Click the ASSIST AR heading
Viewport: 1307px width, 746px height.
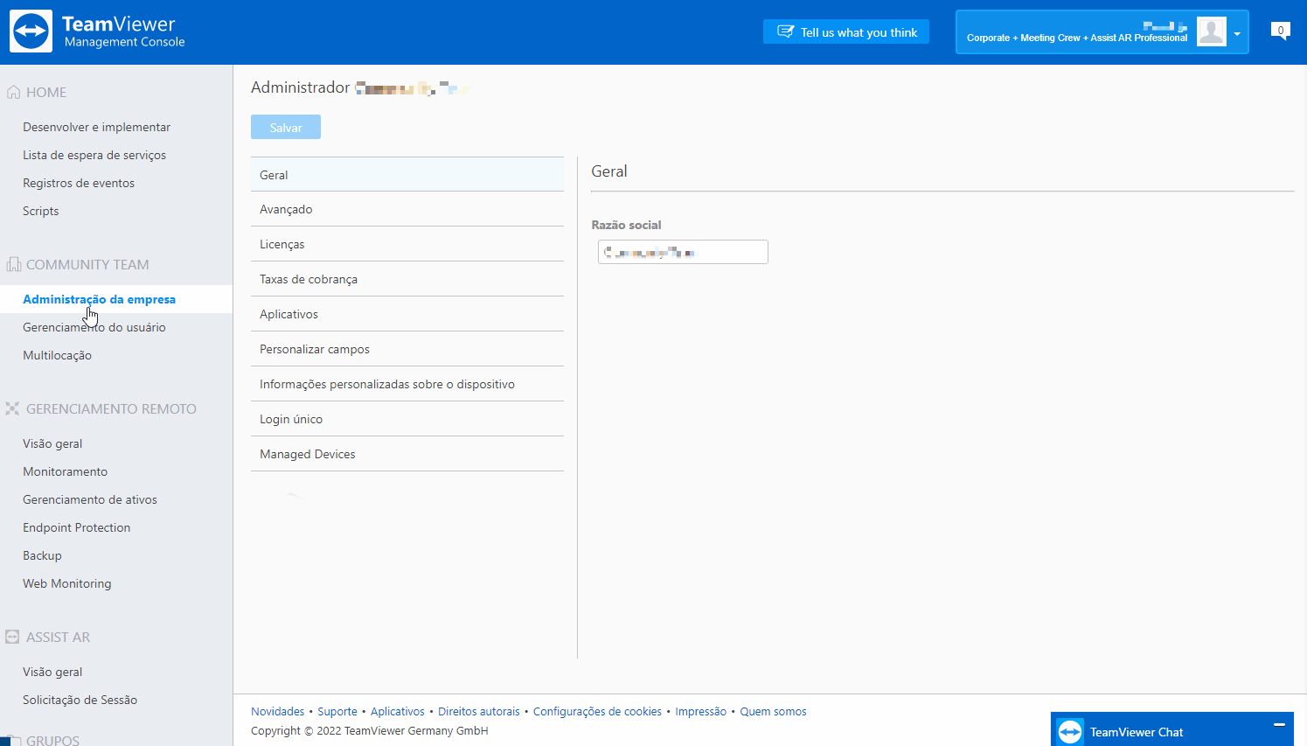click(x=58, y=637)
